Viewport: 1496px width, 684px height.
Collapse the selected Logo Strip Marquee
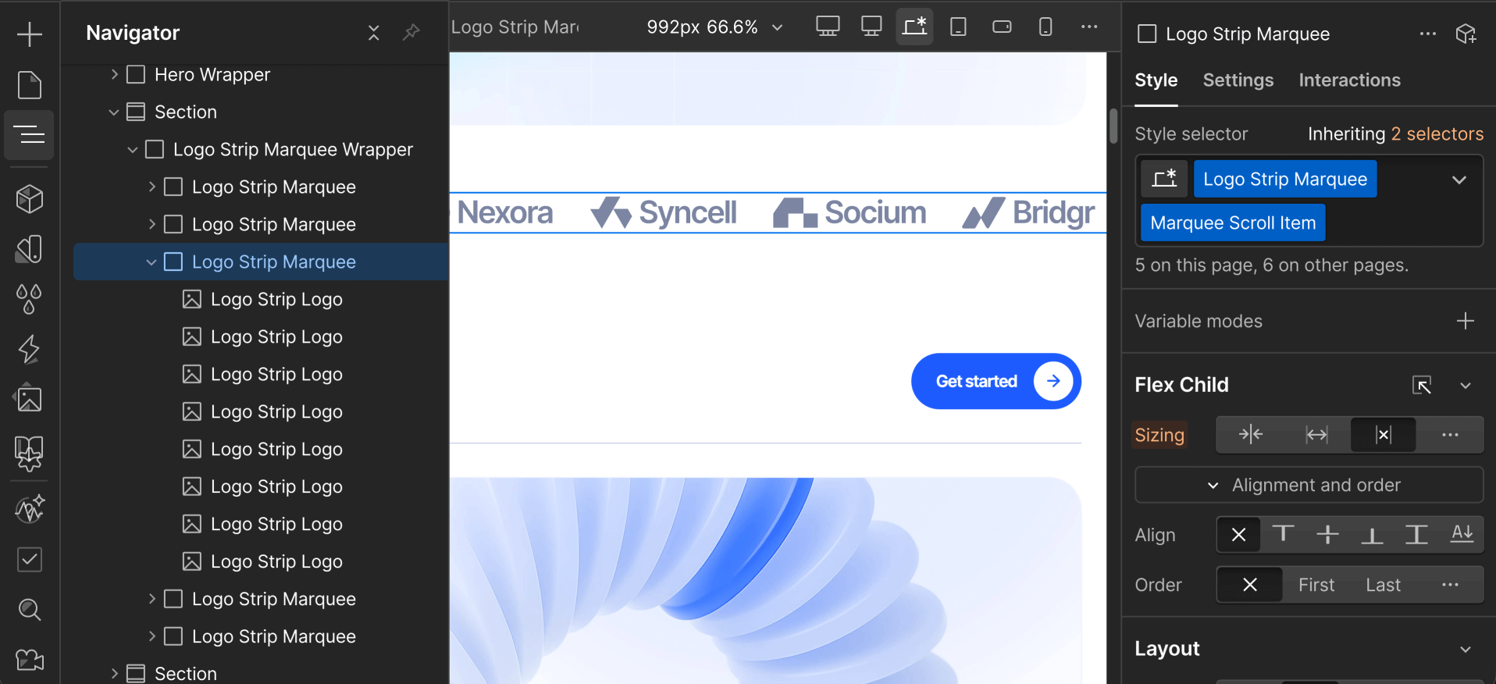pos(151,262)
